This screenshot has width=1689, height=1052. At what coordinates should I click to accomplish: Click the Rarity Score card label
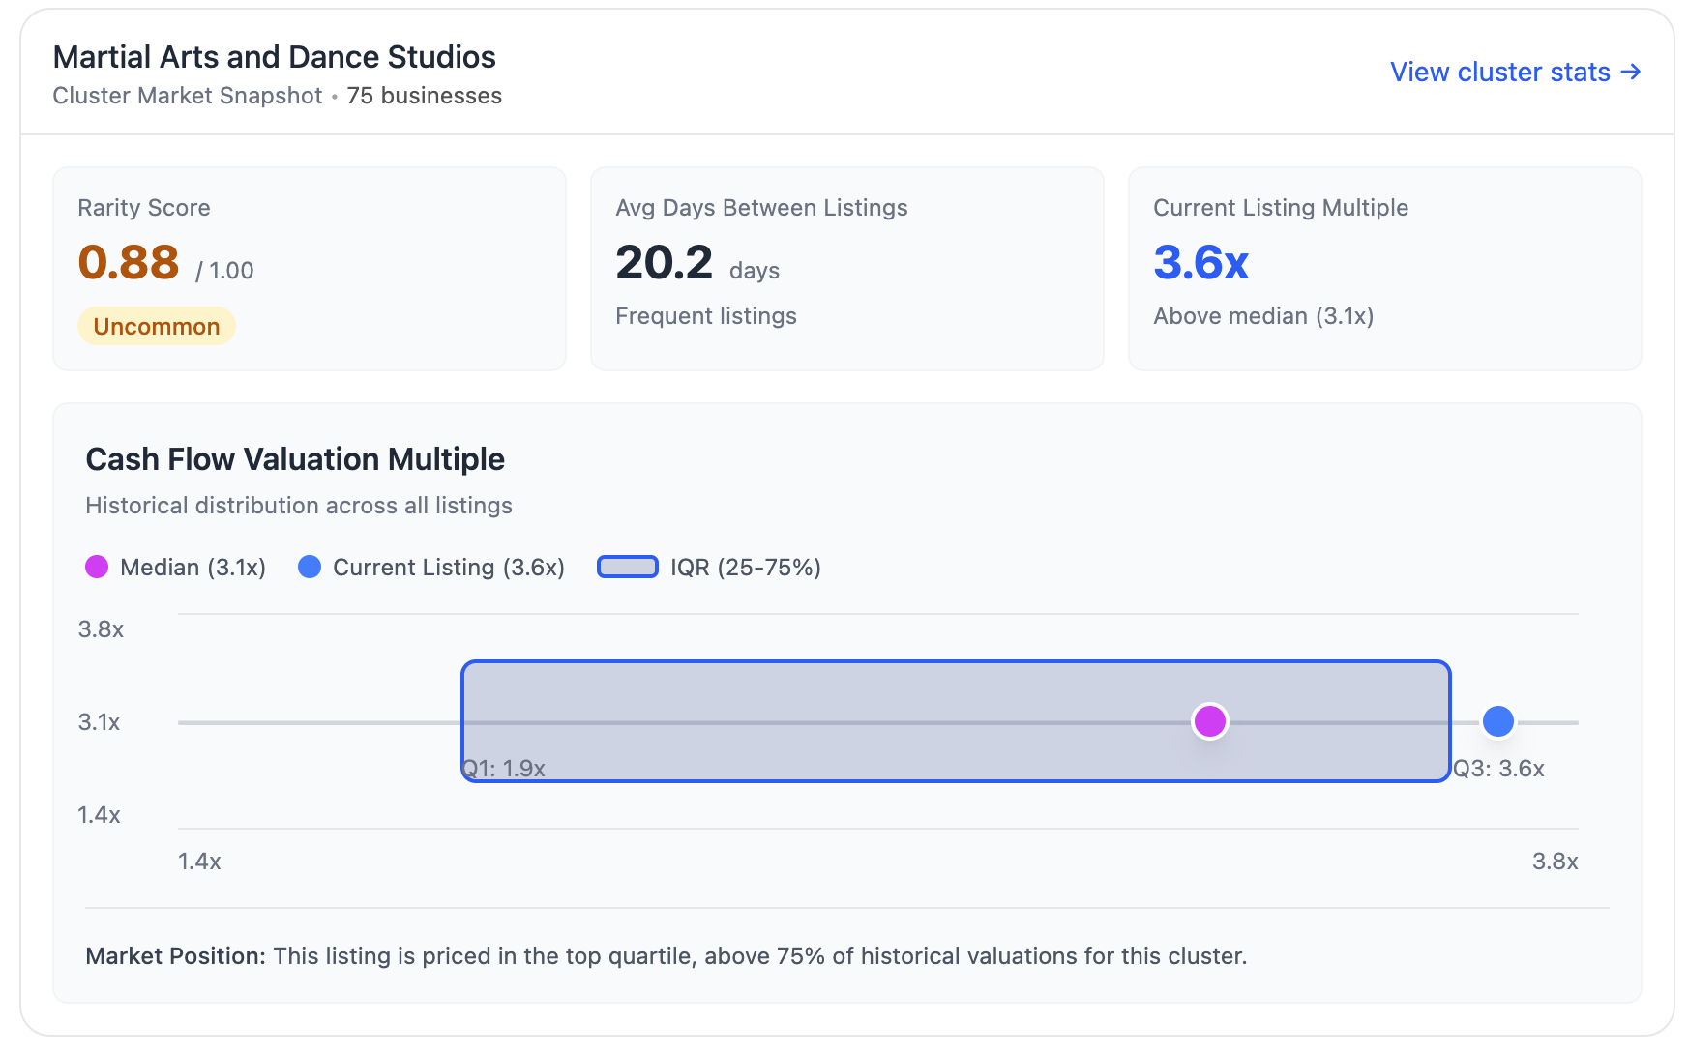[x=144, y=208]
